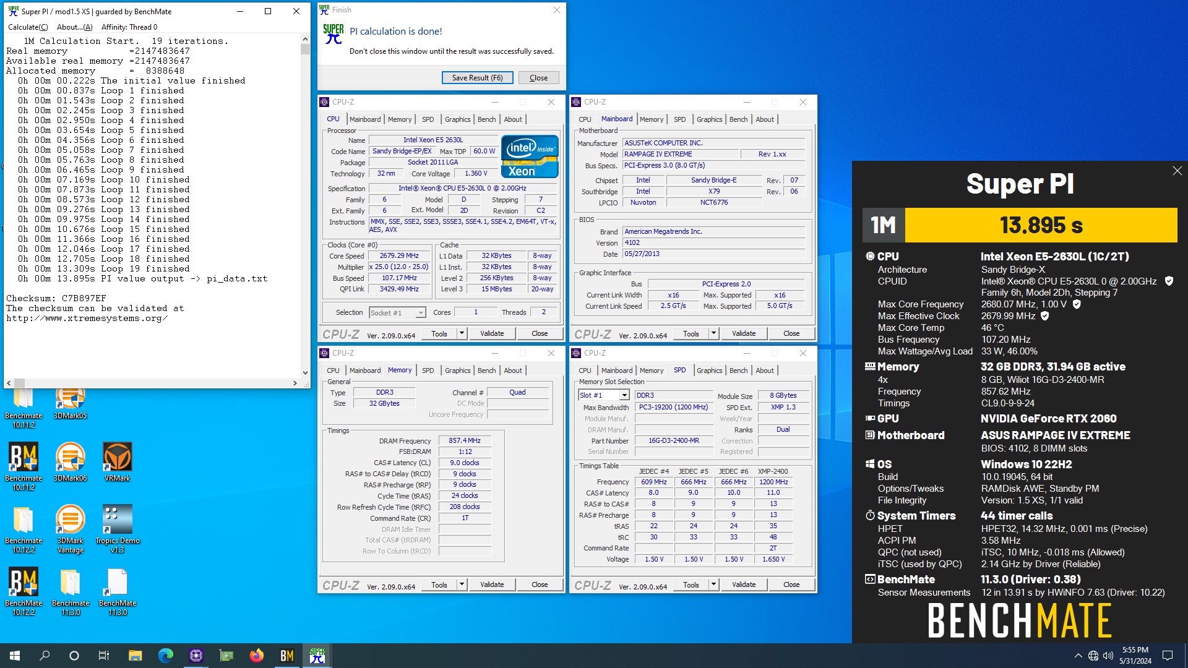Open the Benchmate 10.12.2 folder icon
The height and width of the screenshot is (668, 1188).
[x=24, y=529]
